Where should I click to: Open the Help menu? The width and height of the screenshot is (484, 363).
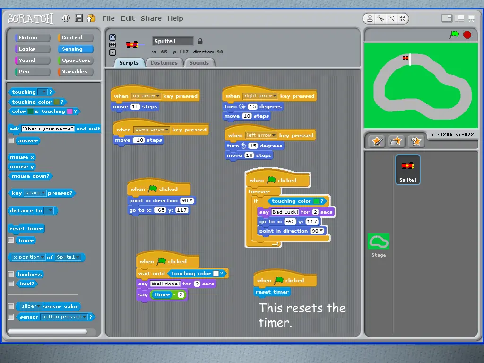coord(175,18)
